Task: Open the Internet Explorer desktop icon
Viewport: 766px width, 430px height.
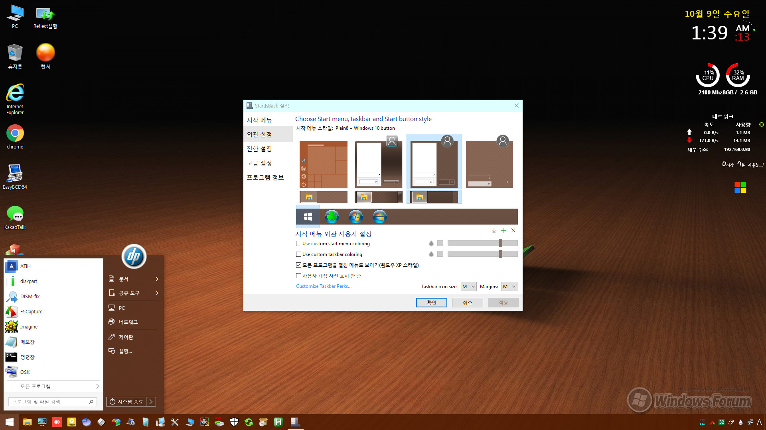Action: [x=15, y=99]
